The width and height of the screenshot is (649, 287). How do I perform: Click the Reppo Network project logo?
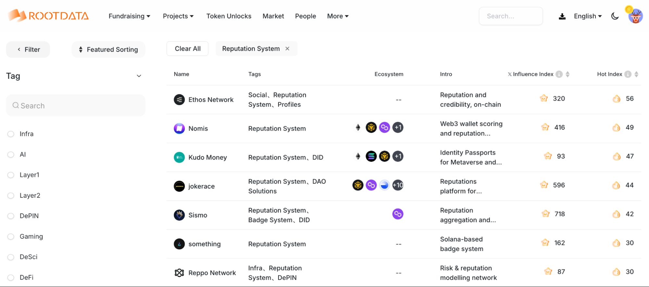click(179, 273)
